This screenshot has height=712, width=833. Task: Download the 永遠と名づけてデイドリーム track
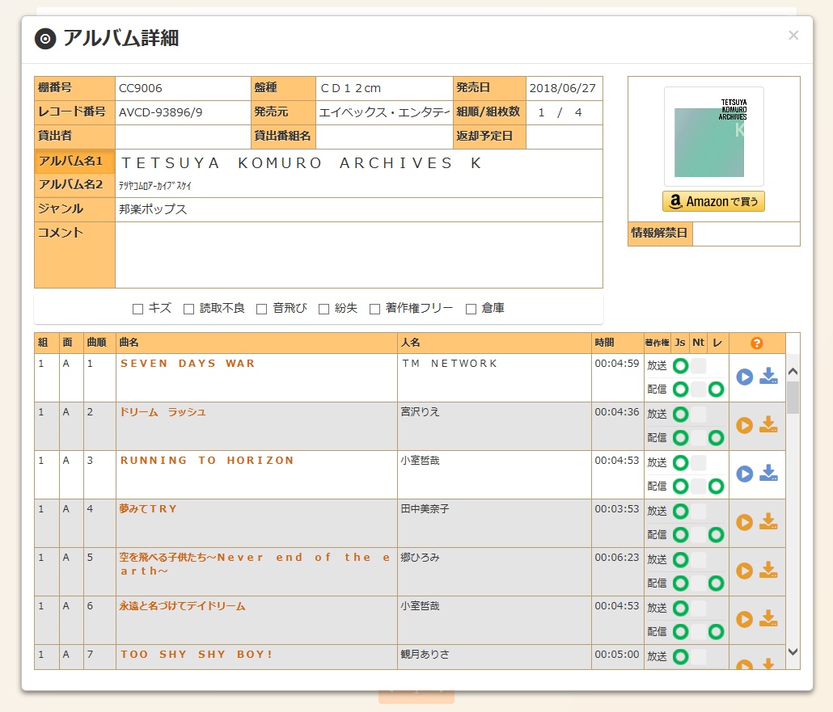[x=768, y=618]
